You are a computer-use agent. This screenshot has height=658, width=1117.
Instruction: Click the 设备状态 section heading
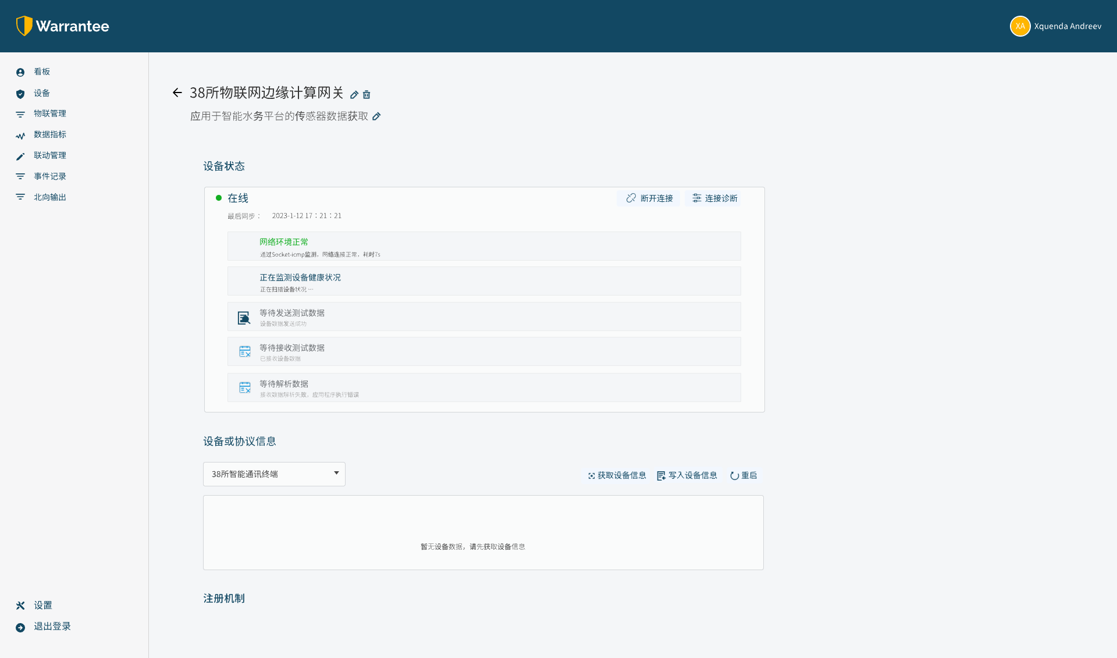224,166
